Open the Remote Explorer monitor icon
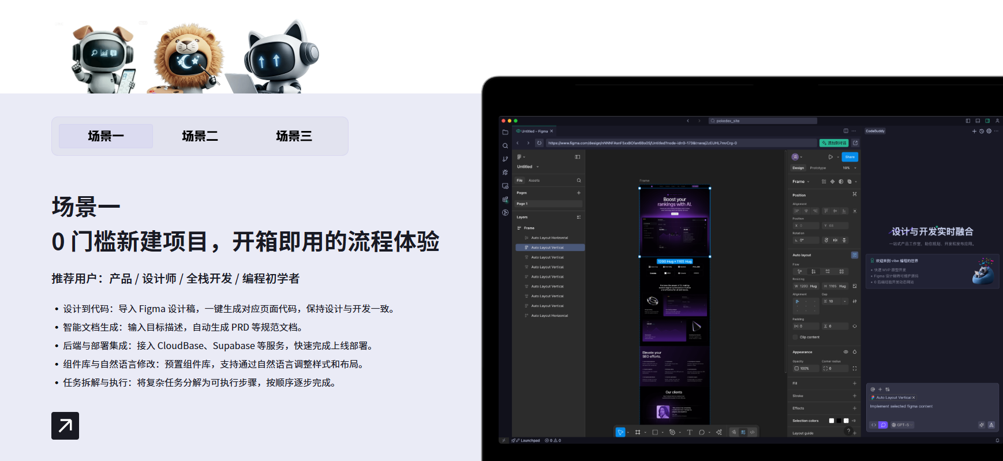1003x461 pixels. [x=505, y=186]
